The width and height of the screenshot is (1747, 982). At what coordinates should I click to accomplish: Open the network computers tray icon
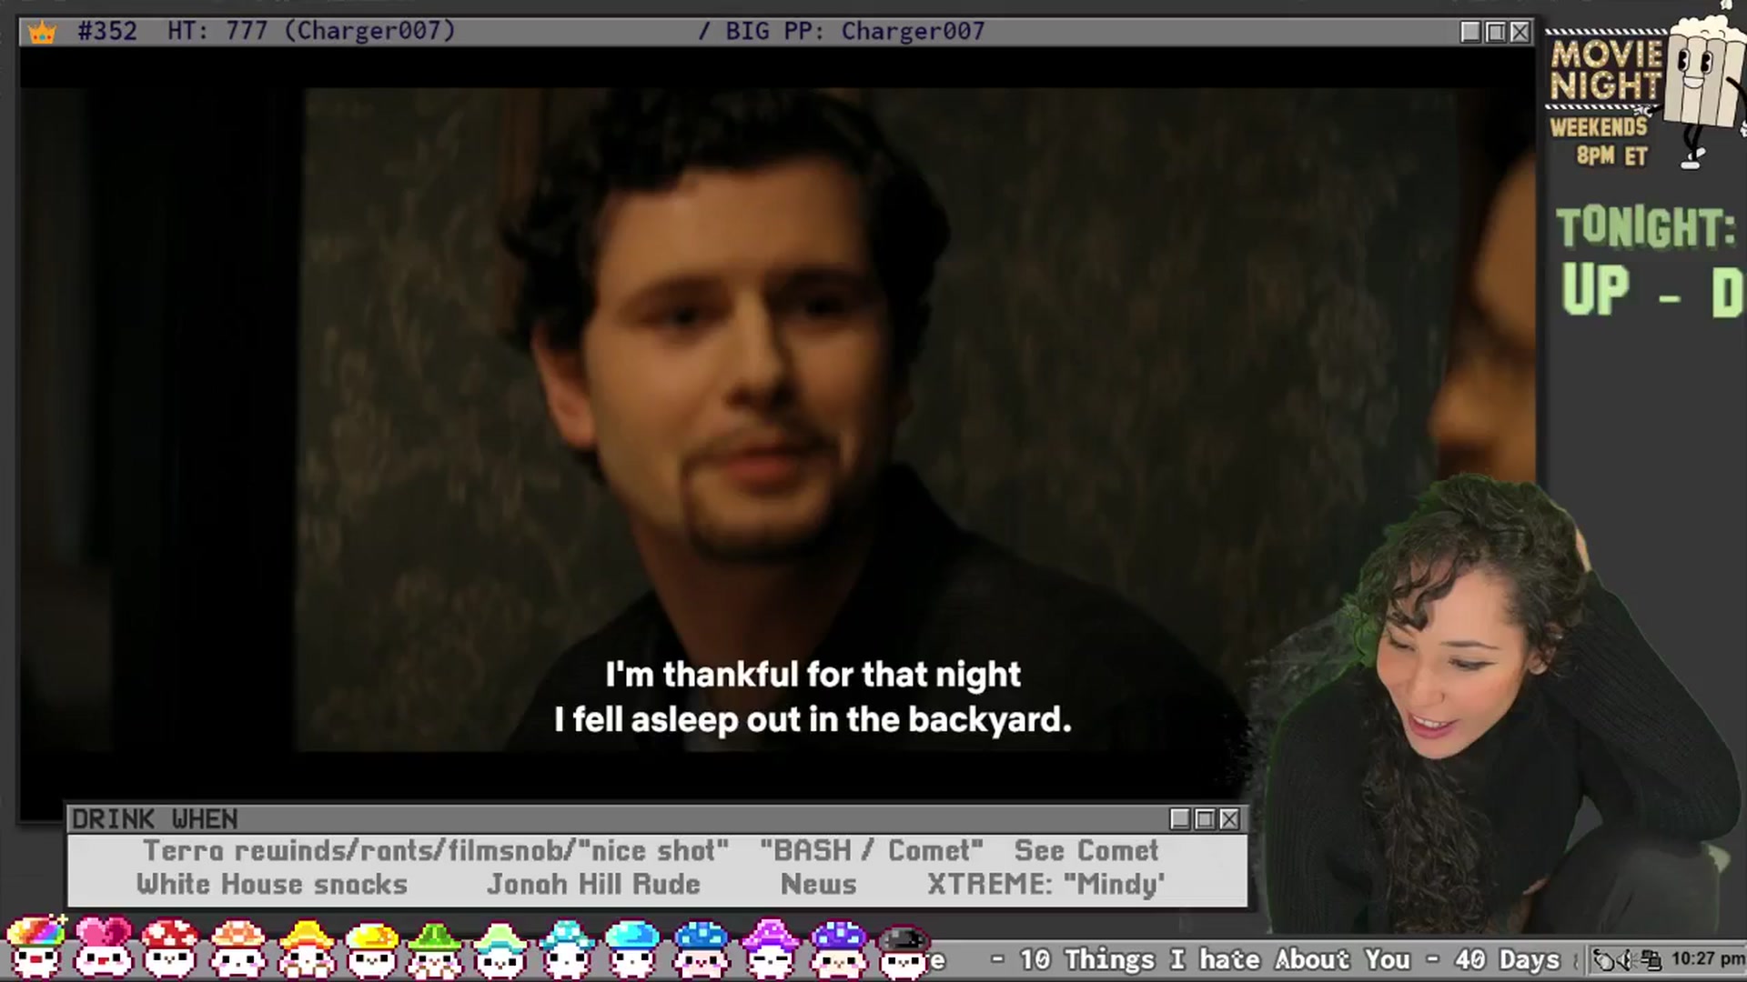coord(1651,959)
